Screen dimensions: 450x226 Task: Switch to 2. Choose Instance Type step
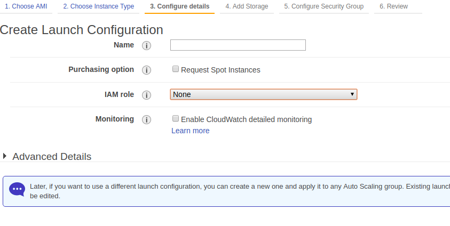pos(98,6)
